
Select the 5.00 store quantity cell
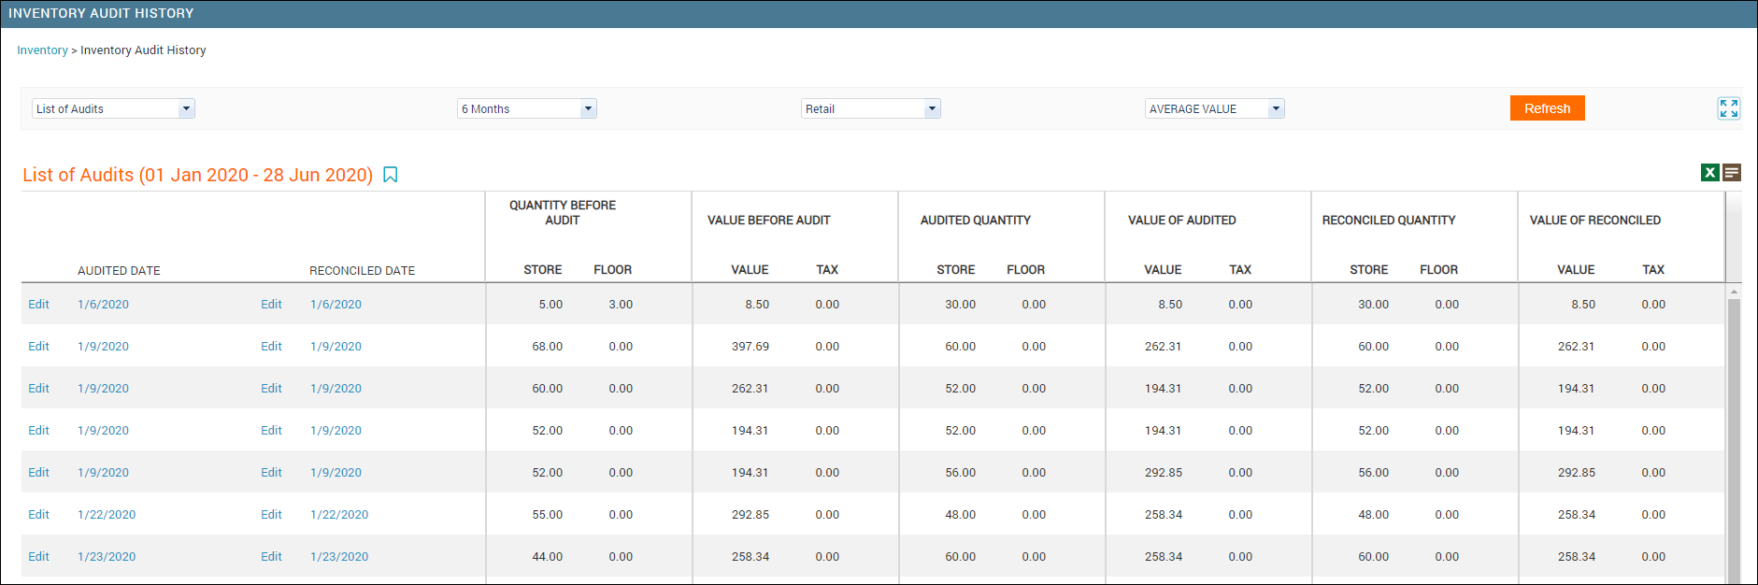pyautogui.click(x=550, y=304)
